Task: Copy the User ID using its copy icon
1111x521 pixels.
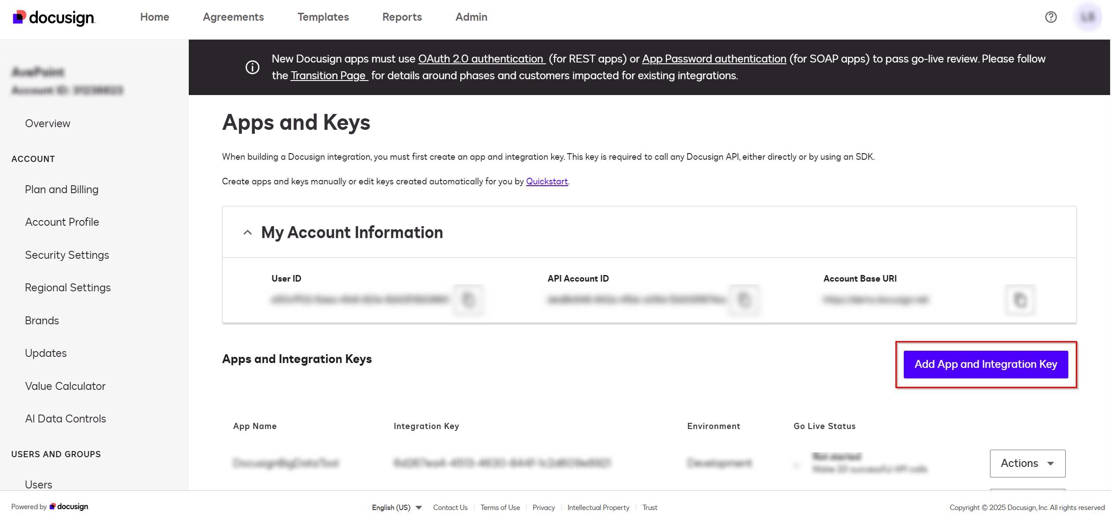Action: (468, 300)
